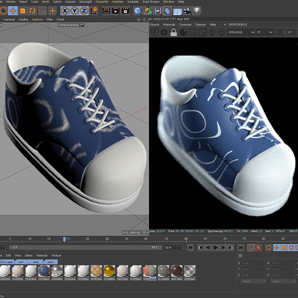
Task: Toggle the X axis lock
Action: coord(65,11)
